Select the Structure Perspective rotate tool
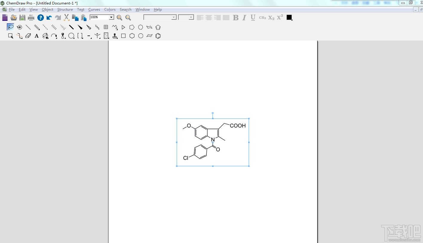Image resolution: width=423 pixels, height=243 pixels. 19,27
